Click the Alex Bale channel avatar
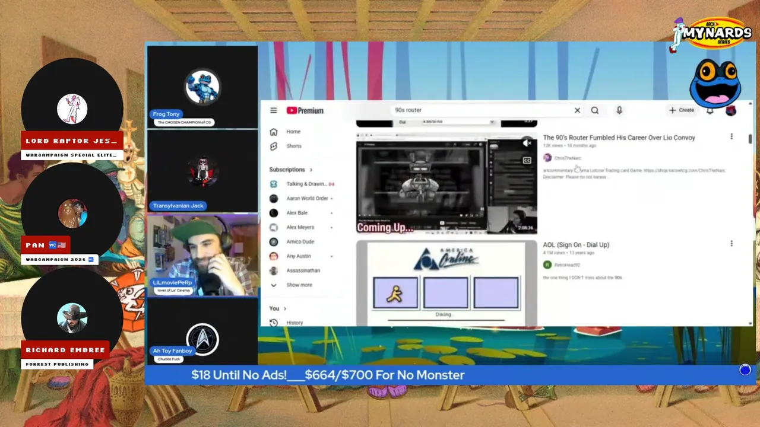Screen dimensions: 760x427 pos(273,213)
